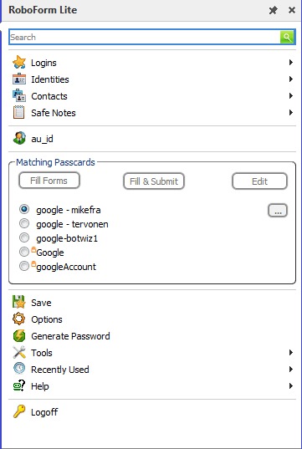Click the Save floppy disk icon

click(x=19, y=302)
